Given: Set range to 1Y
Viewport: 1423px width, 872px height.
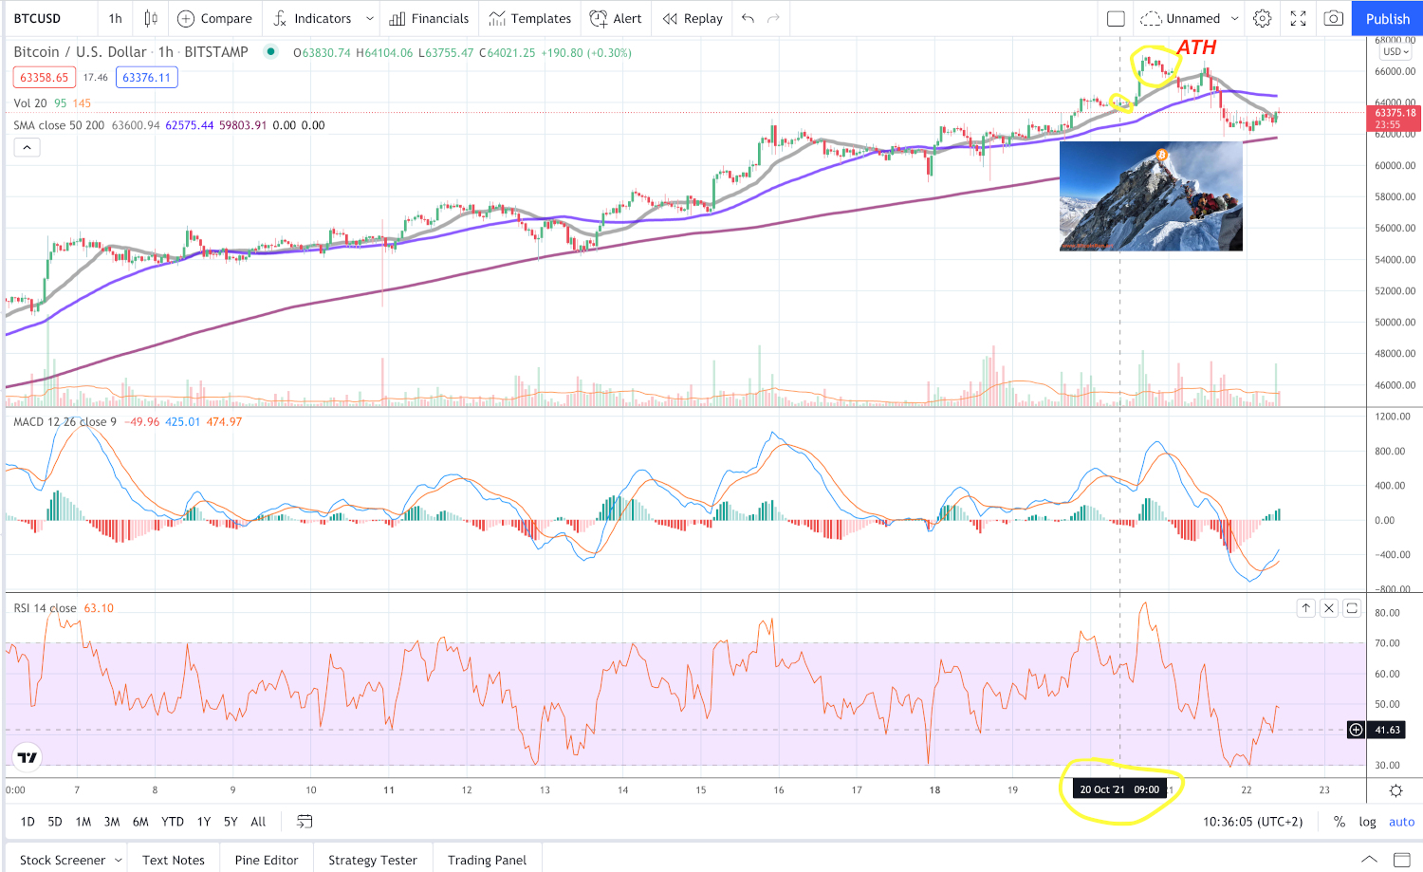Looking at the screenshot, I should (x=204, y=822).
